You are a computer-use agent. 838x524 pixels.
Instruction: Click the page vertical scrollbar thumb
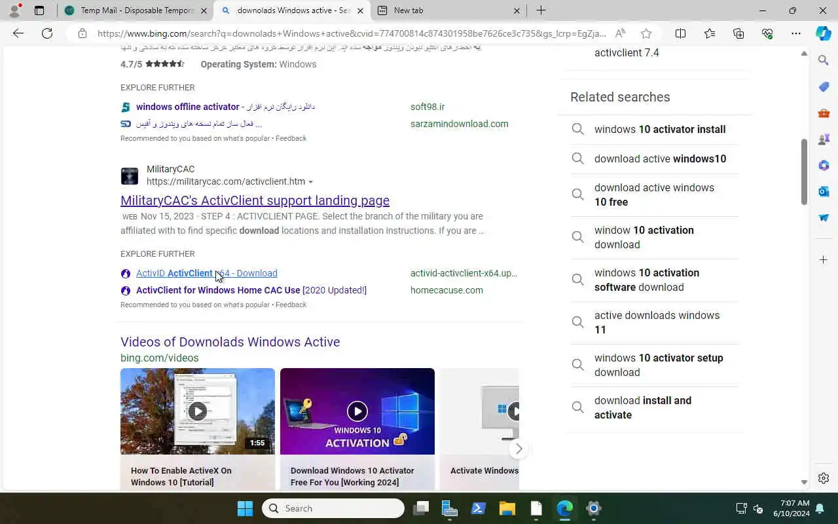pyautogui.click(x=804, y=172)
